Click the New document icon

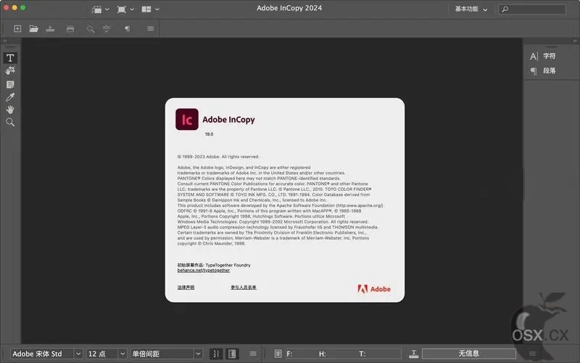[17, 28]
